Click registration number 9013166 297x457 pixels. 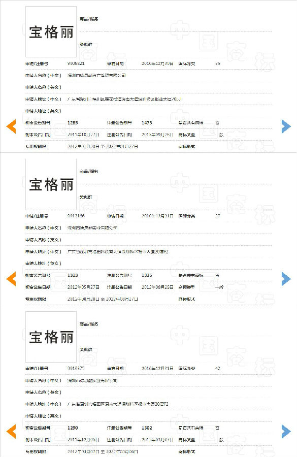coord(76,216)
